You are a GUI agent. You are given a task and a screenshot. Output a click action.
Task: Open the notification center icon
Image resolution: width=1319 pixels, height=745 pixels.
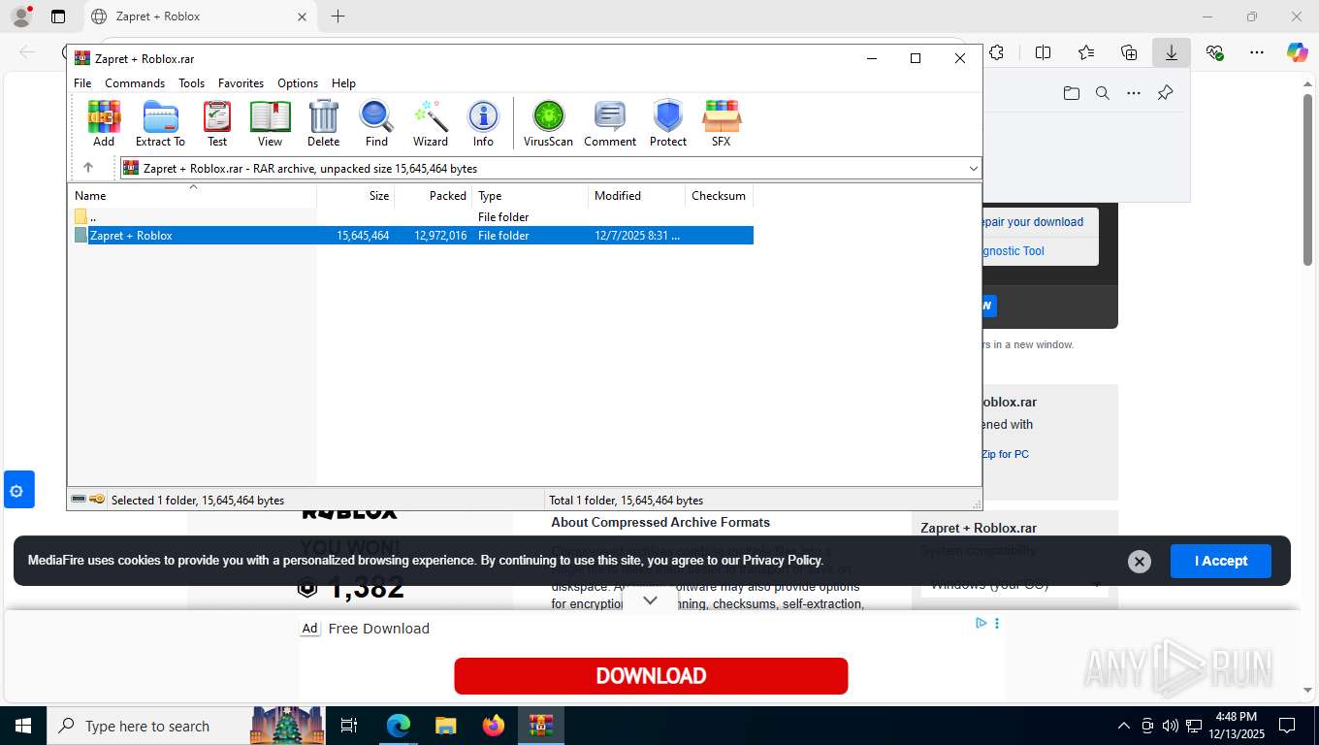point(1287,726)
